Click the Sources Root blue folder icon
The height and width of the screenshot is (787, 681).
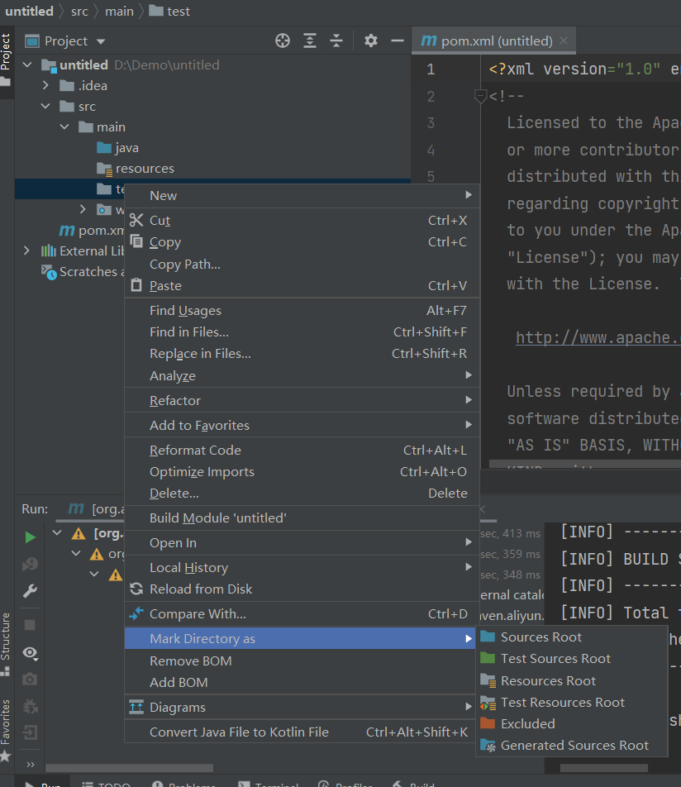pyautogui.click(x=488, y=637)
